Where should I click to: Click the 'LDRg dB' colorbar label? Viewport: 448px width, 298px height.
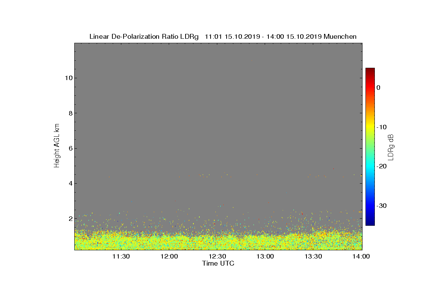pos(391,147)
